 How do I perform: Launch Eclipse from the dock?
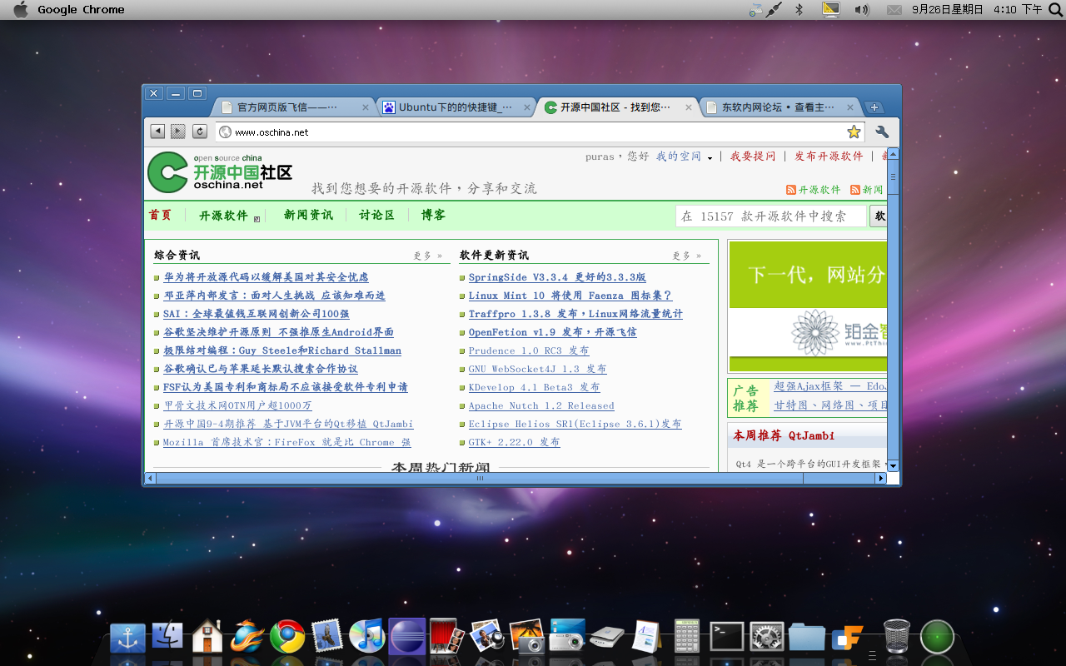point(407,636)
